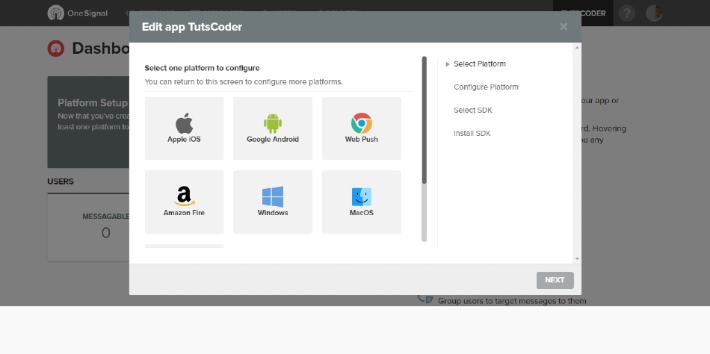The height and width of the screenshot is (354, 710).
Task: Select the Amazon Fire platform tile
Action: pyautogui.click(x=184, y=202)
